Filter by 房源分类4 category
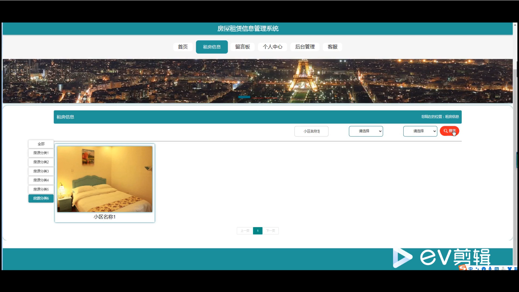 [x=41, y=180]
